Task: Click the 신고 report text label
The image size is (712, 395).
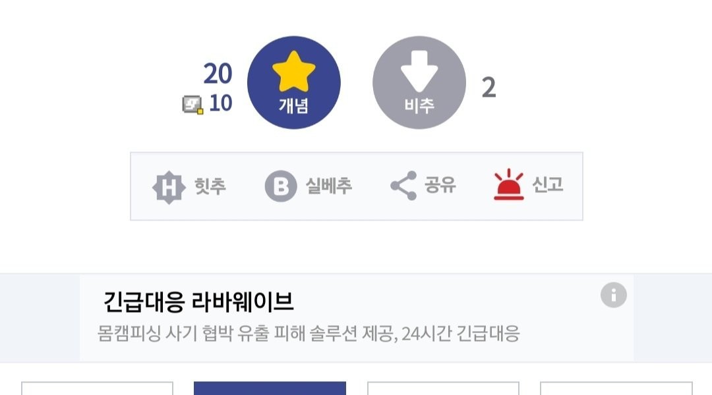Action: [548, 184]
